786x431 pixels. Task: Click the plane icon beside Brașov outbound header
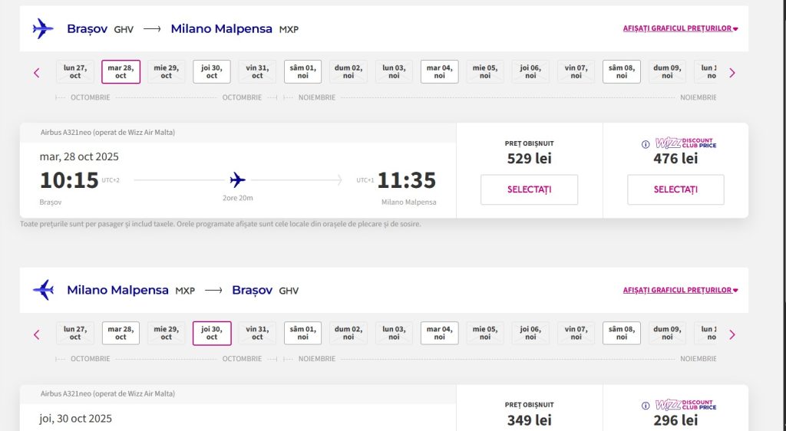pos(43,28)
